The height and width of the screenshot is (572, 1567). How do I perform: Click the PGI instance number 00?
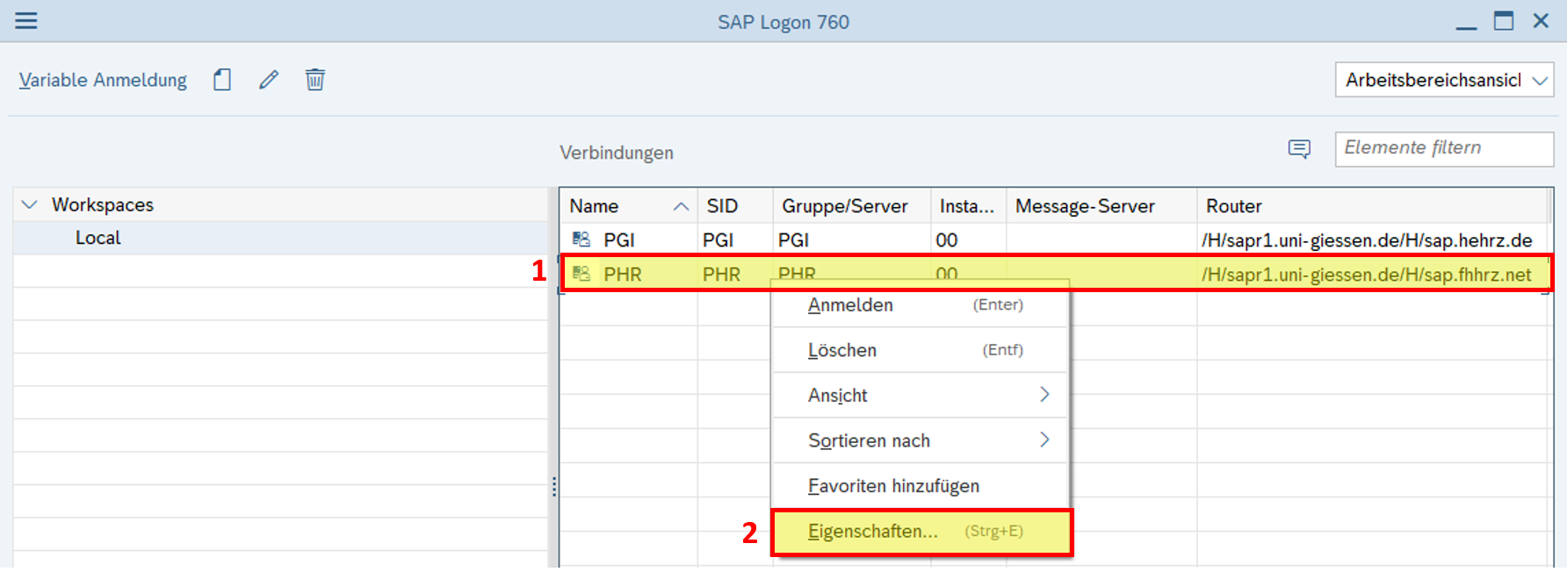(x=947, y=240)
